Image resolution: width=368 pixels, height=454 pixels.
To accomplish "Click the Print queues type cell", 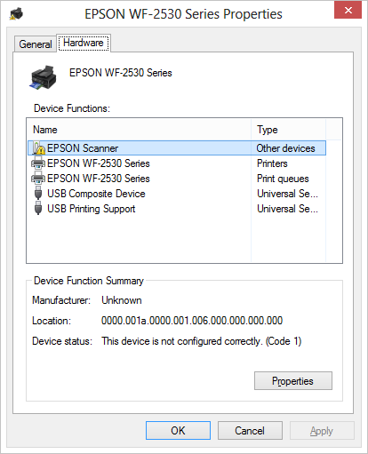I will [x=283, y=179].
